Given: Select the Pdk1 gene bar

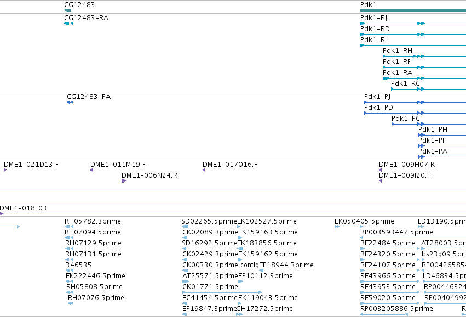Looking at the screenshot, I should pyautogui.click(x=413, y=10).
